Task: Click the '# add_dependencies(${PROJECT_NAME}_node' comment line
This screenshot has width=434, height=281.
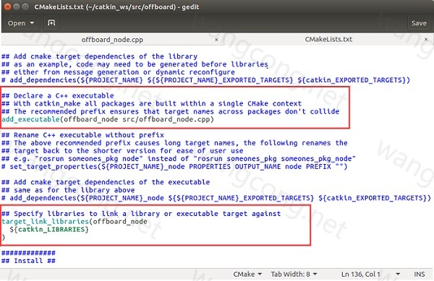Action: tap(216, 198)
